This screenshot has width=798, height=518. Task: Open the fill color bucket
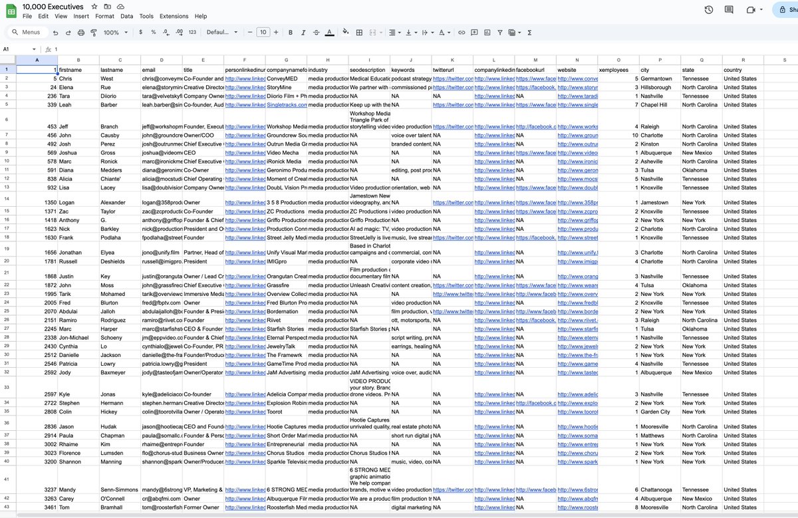pos(346,32)
